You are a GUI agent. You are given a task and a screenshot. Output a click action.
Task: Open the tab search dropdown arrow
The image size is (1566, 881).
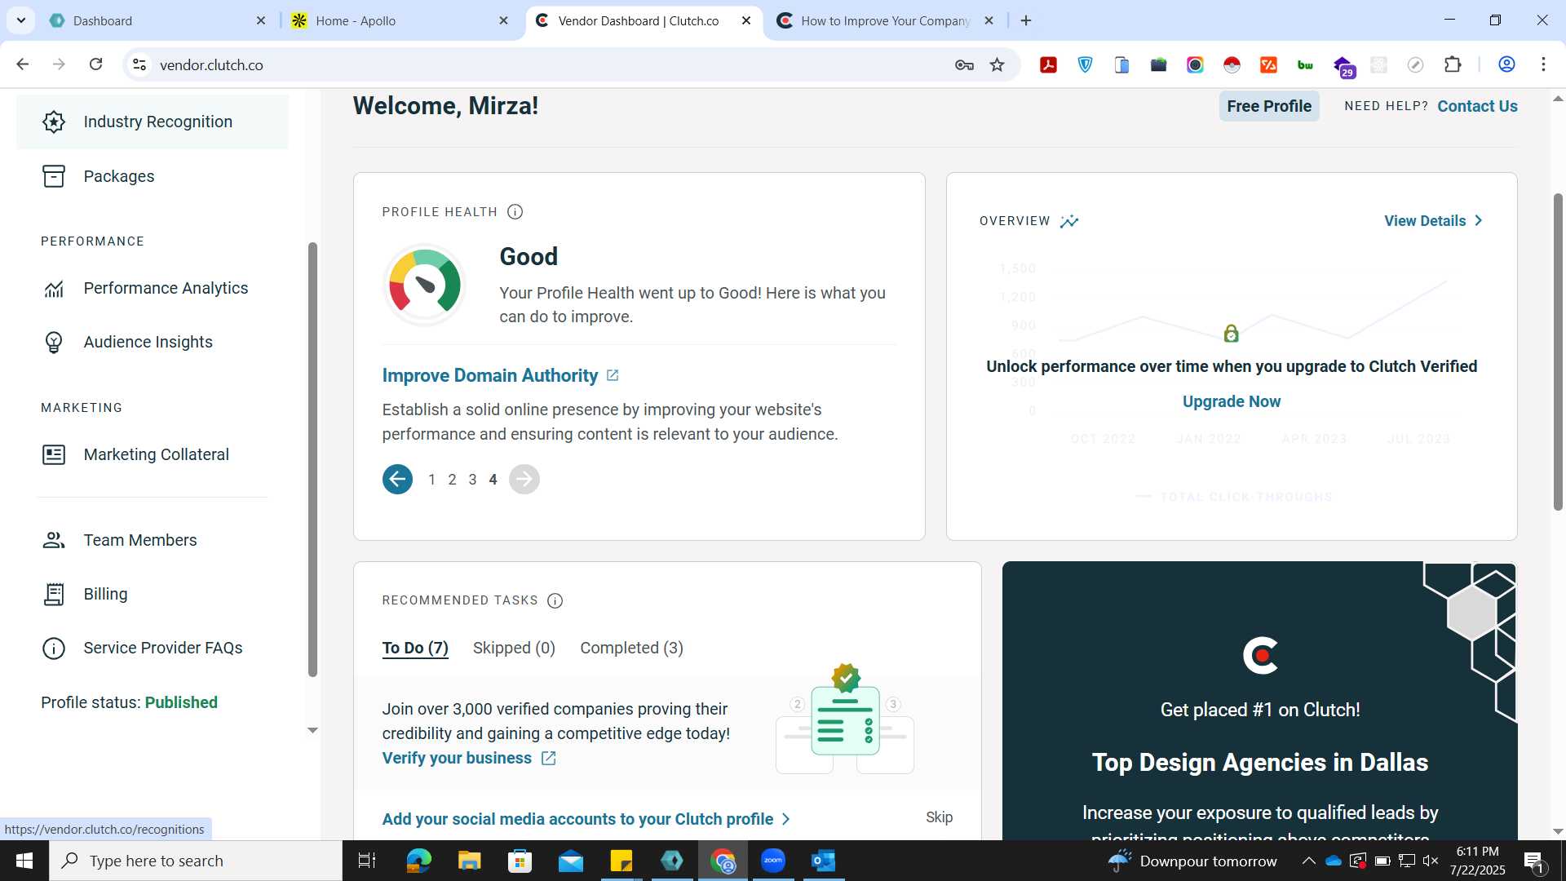click(x=21, y=20)
